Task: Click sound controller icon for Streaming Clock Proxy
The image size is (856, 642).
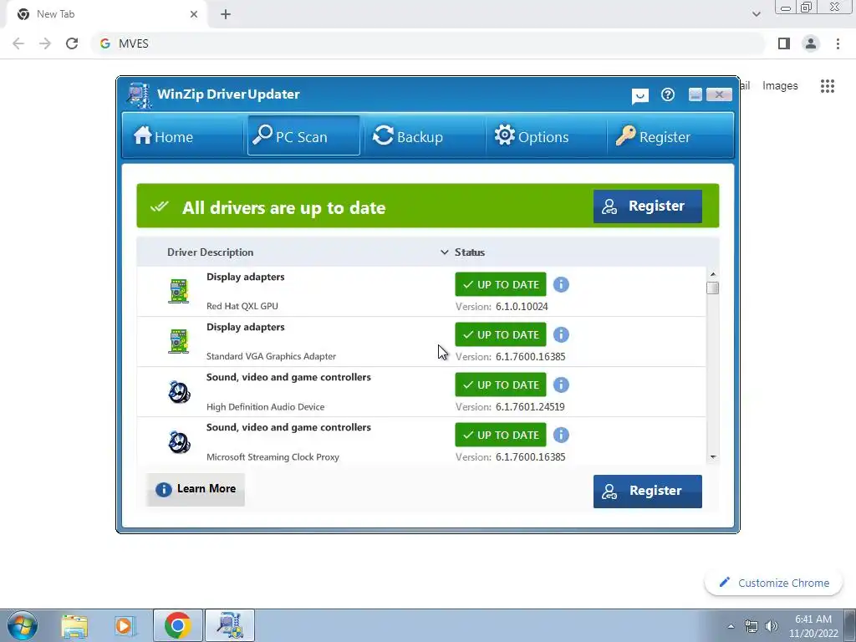Action: click(x=179, y=442)
